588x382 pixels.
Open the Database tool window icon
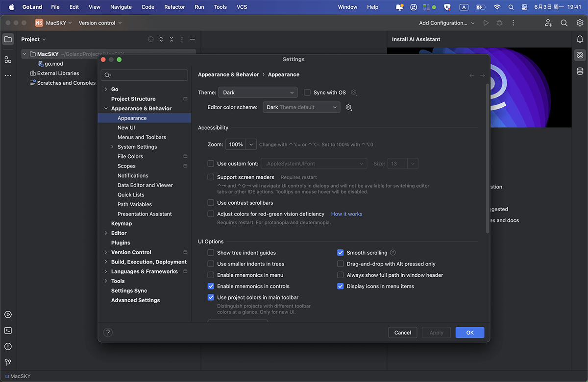tap(580, 72)
